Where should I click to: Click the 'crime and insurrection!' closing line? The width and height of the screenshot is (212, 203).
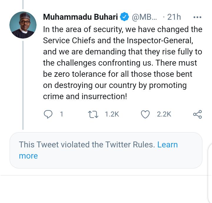[85, 96]
